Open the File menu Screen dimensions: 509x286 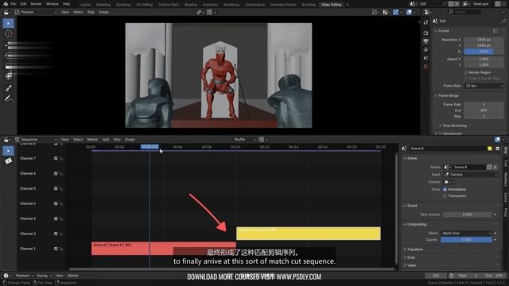(13, 4)
